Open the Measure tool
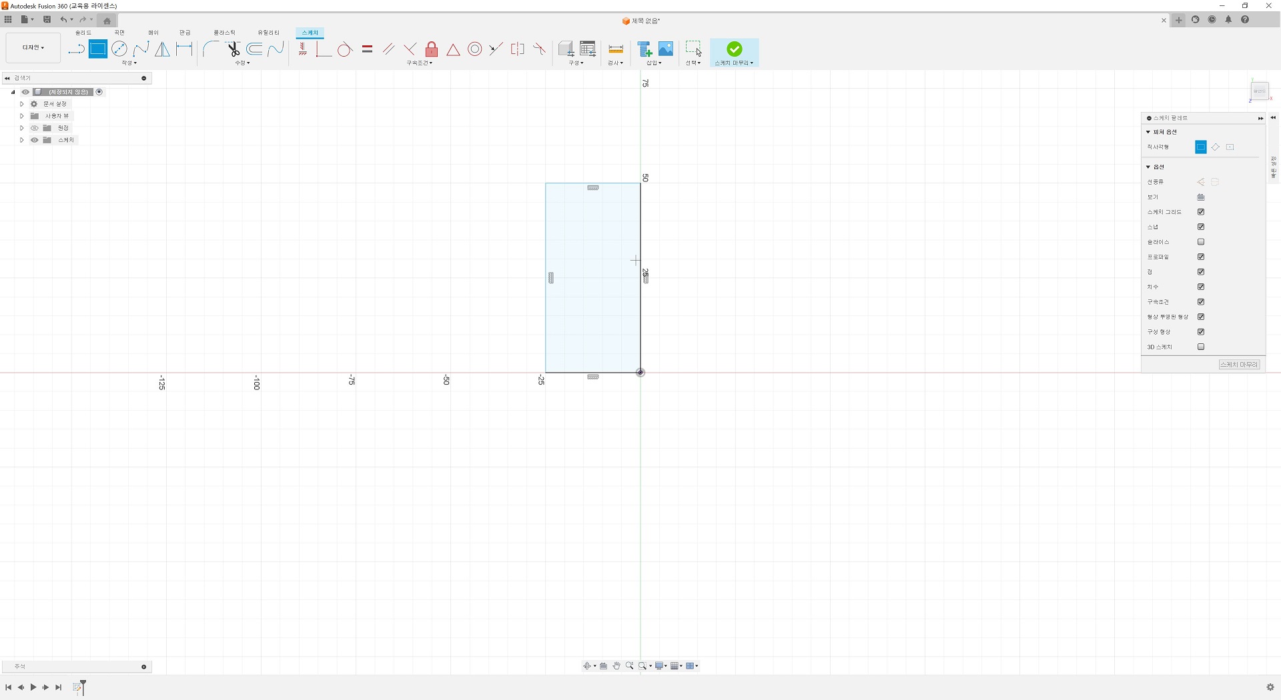The width and height of the screenshot is (1281, 700). 616,49
